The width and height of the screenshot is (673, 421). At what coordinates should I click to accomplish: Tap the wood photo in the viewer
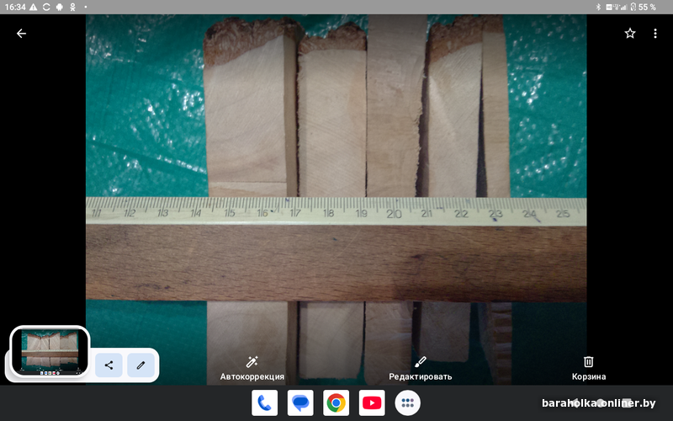click(336, 200)
